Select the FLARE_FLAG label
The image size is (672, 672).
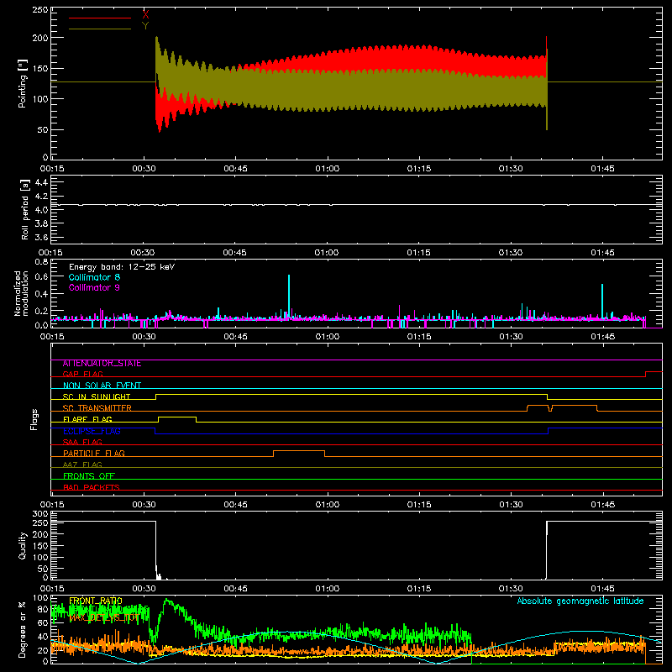(x=87, y=419)
